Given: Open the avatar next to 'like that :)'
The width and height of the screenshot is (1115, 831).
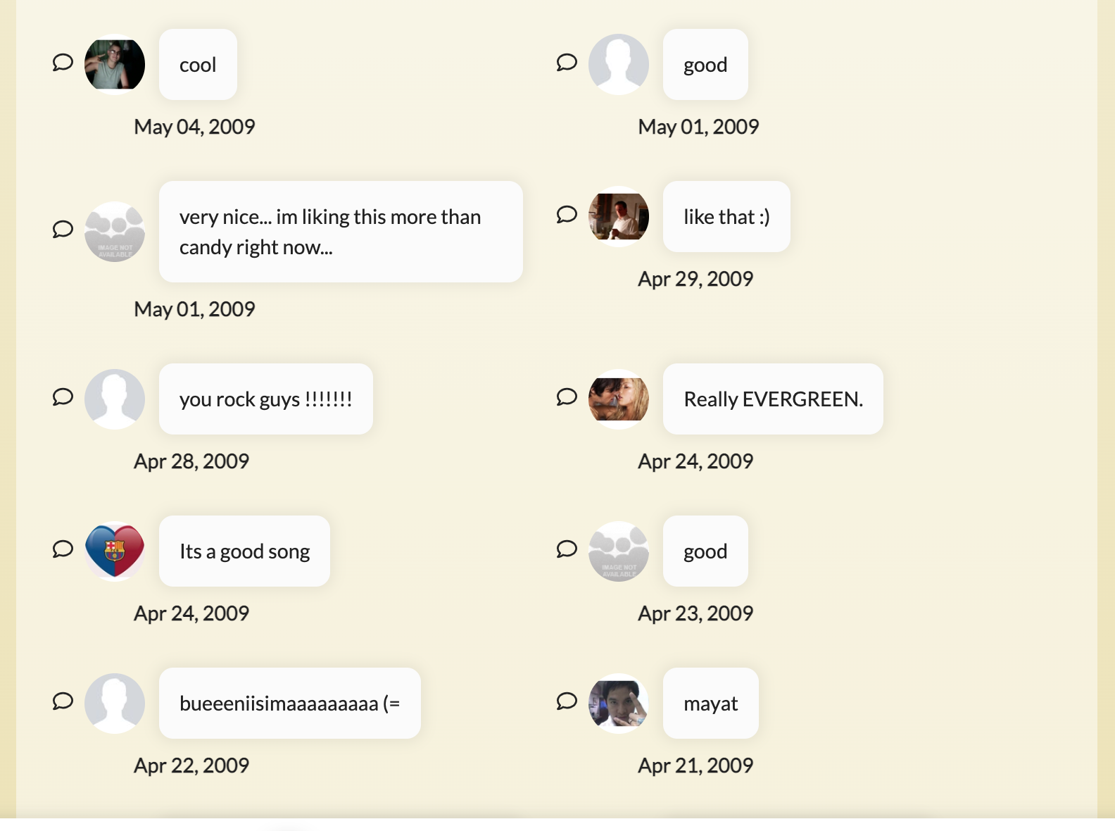Looking at the screenshot, I should (618, 216).
